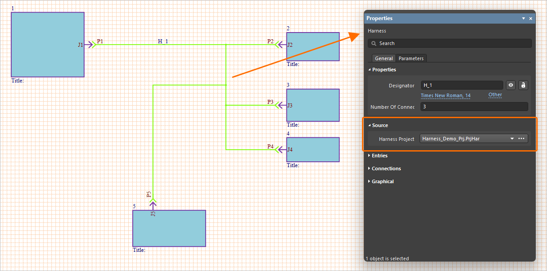This screenshot has width=547, height=271.
Task: Select sheet symbol 4
Action: pos(313,149)
